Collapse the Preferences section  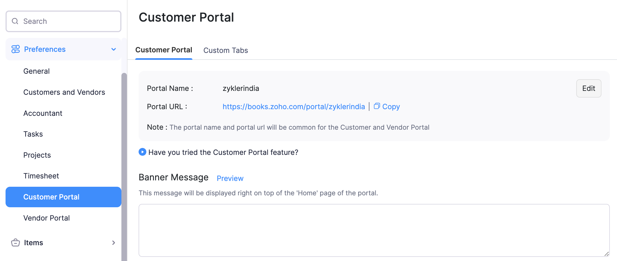click(113, 49)
